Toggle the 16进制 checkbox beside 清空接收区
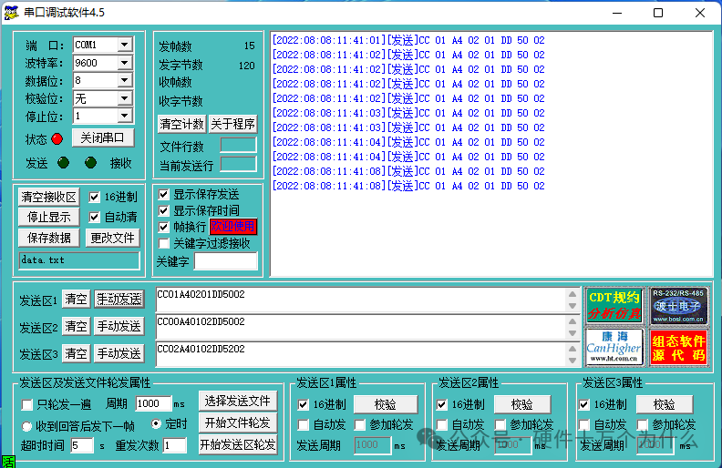This screenshot has width=722, height=468. [x=94, y=198]
